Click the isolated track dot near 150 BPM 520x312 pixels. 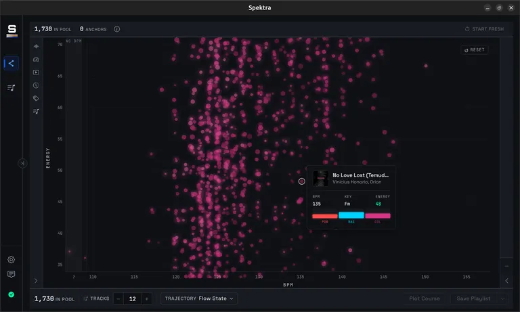point(426,66)
